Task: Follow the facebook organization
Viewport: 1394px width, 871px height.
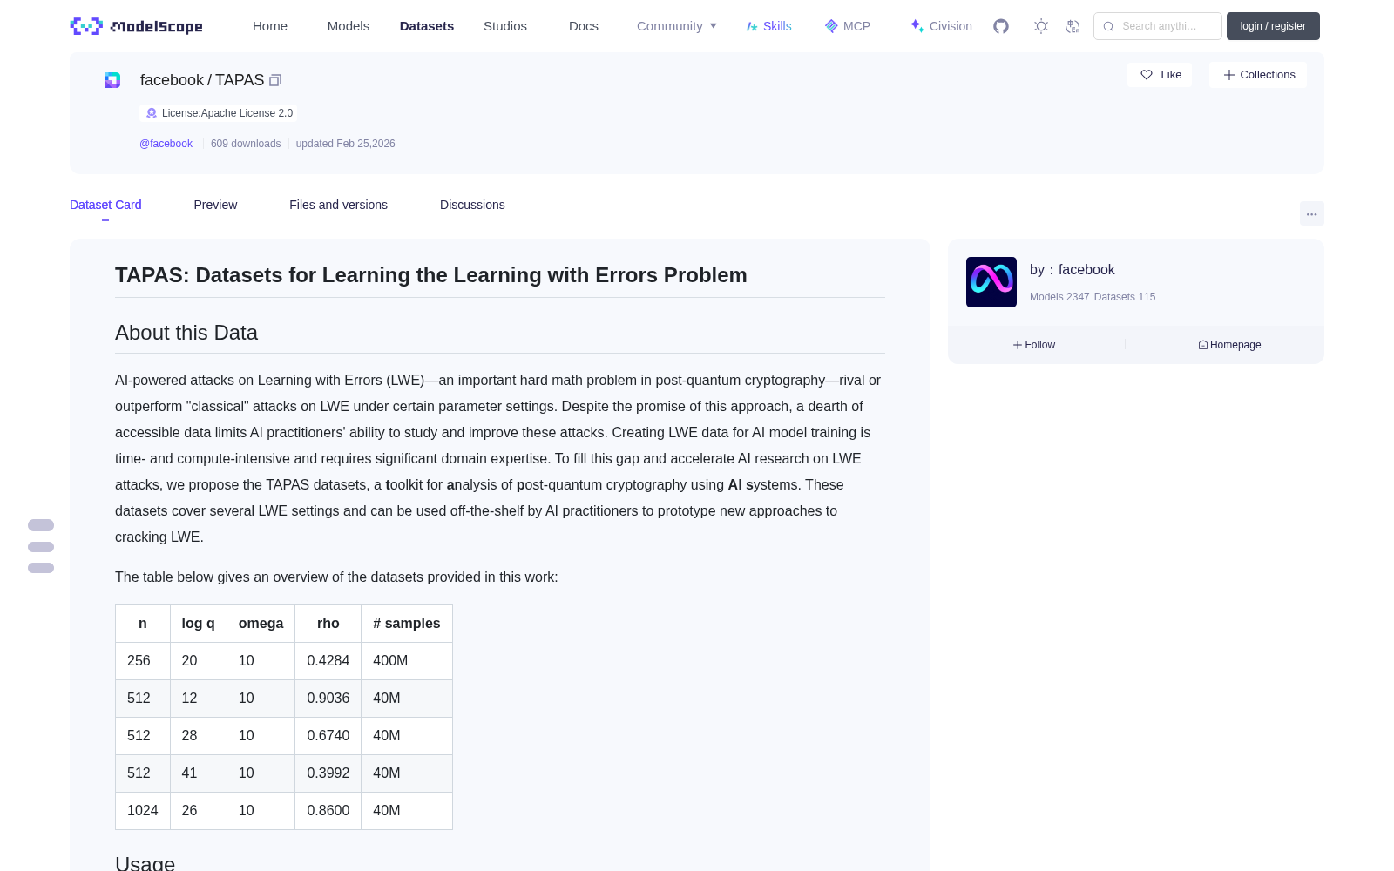Action: pos(1034,345)
